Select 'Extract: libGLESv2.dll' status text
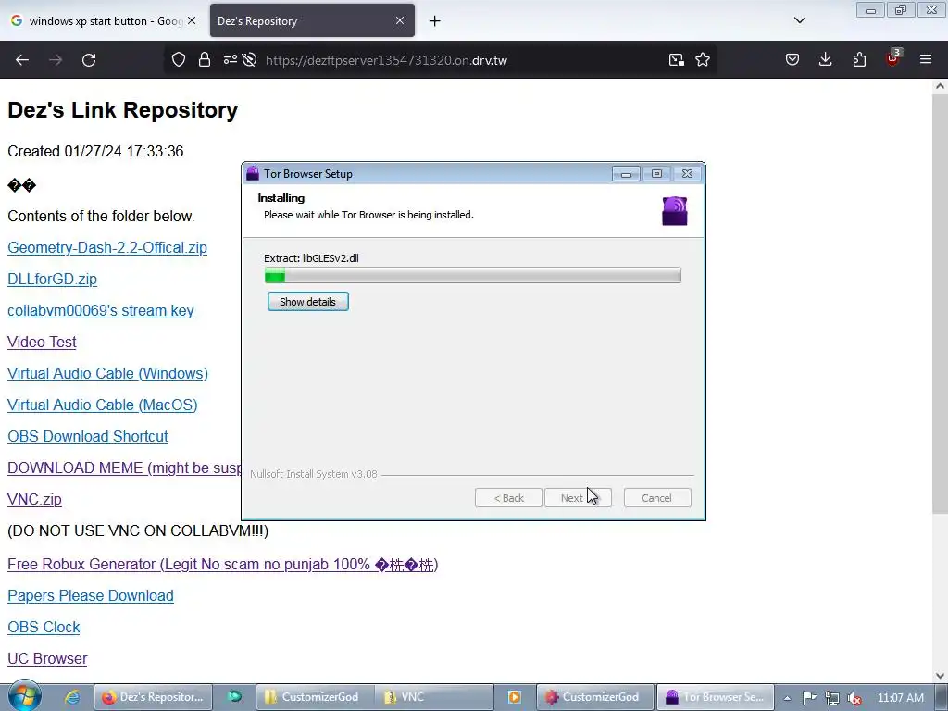The height and width of the screenshot is (711, 948). click(x=311, y=258)
